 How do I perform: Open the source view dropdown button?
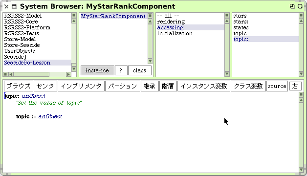[x=277, y=86]
